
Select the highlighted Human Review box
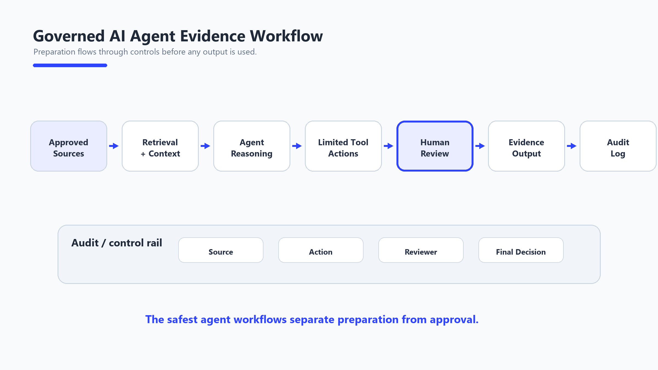point(435,146)
